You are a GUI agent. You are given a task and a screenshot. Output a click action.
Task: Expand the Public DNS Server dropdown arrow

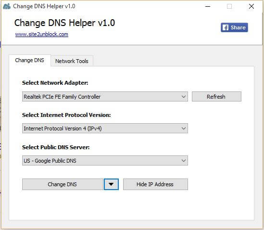[x=184, y=160]
